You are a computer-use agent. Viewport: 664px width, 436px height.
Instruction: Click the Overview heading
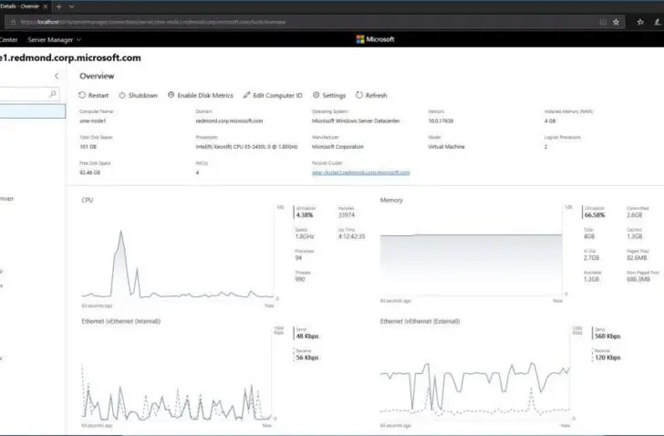[x=97, y=77]
